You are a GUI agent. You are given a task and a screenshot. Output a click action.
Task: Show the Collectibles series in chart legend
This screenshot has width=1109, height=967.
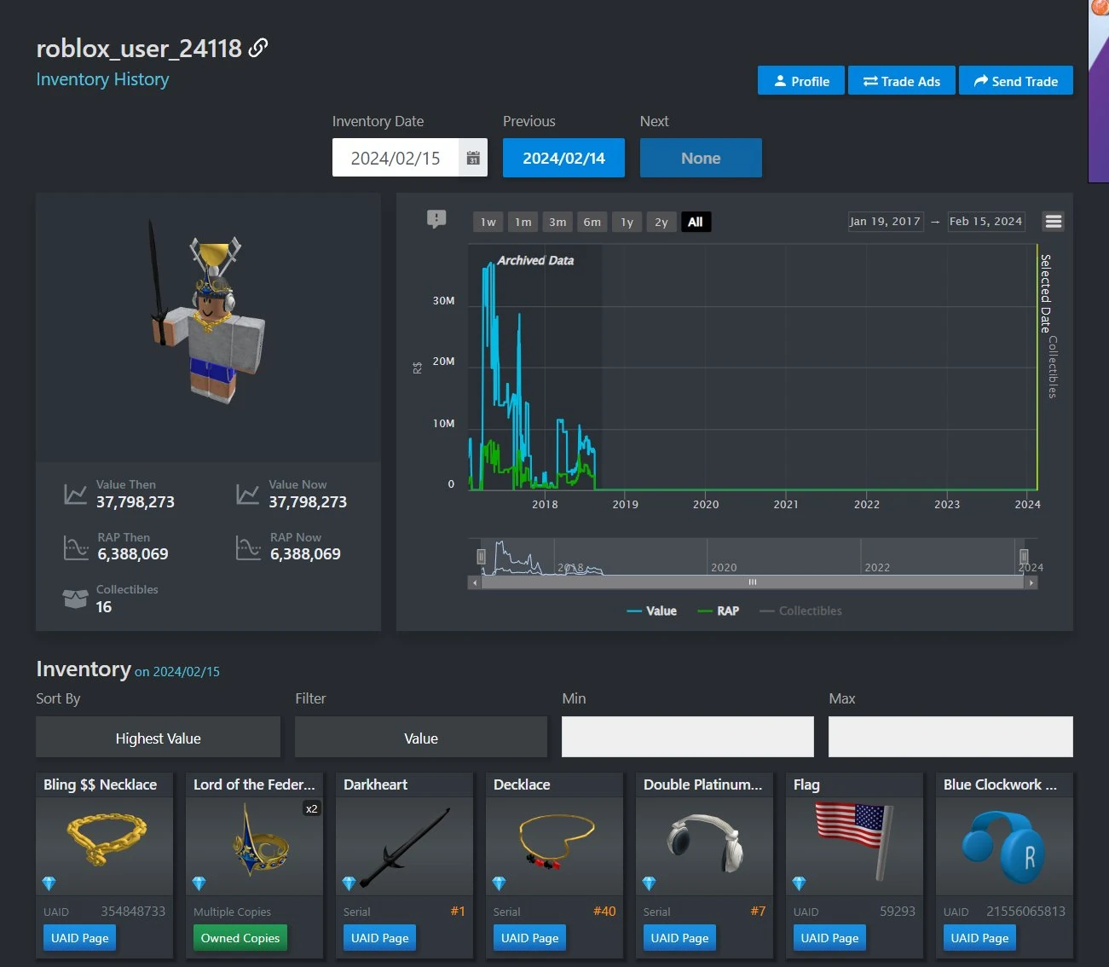coord(800,611)
